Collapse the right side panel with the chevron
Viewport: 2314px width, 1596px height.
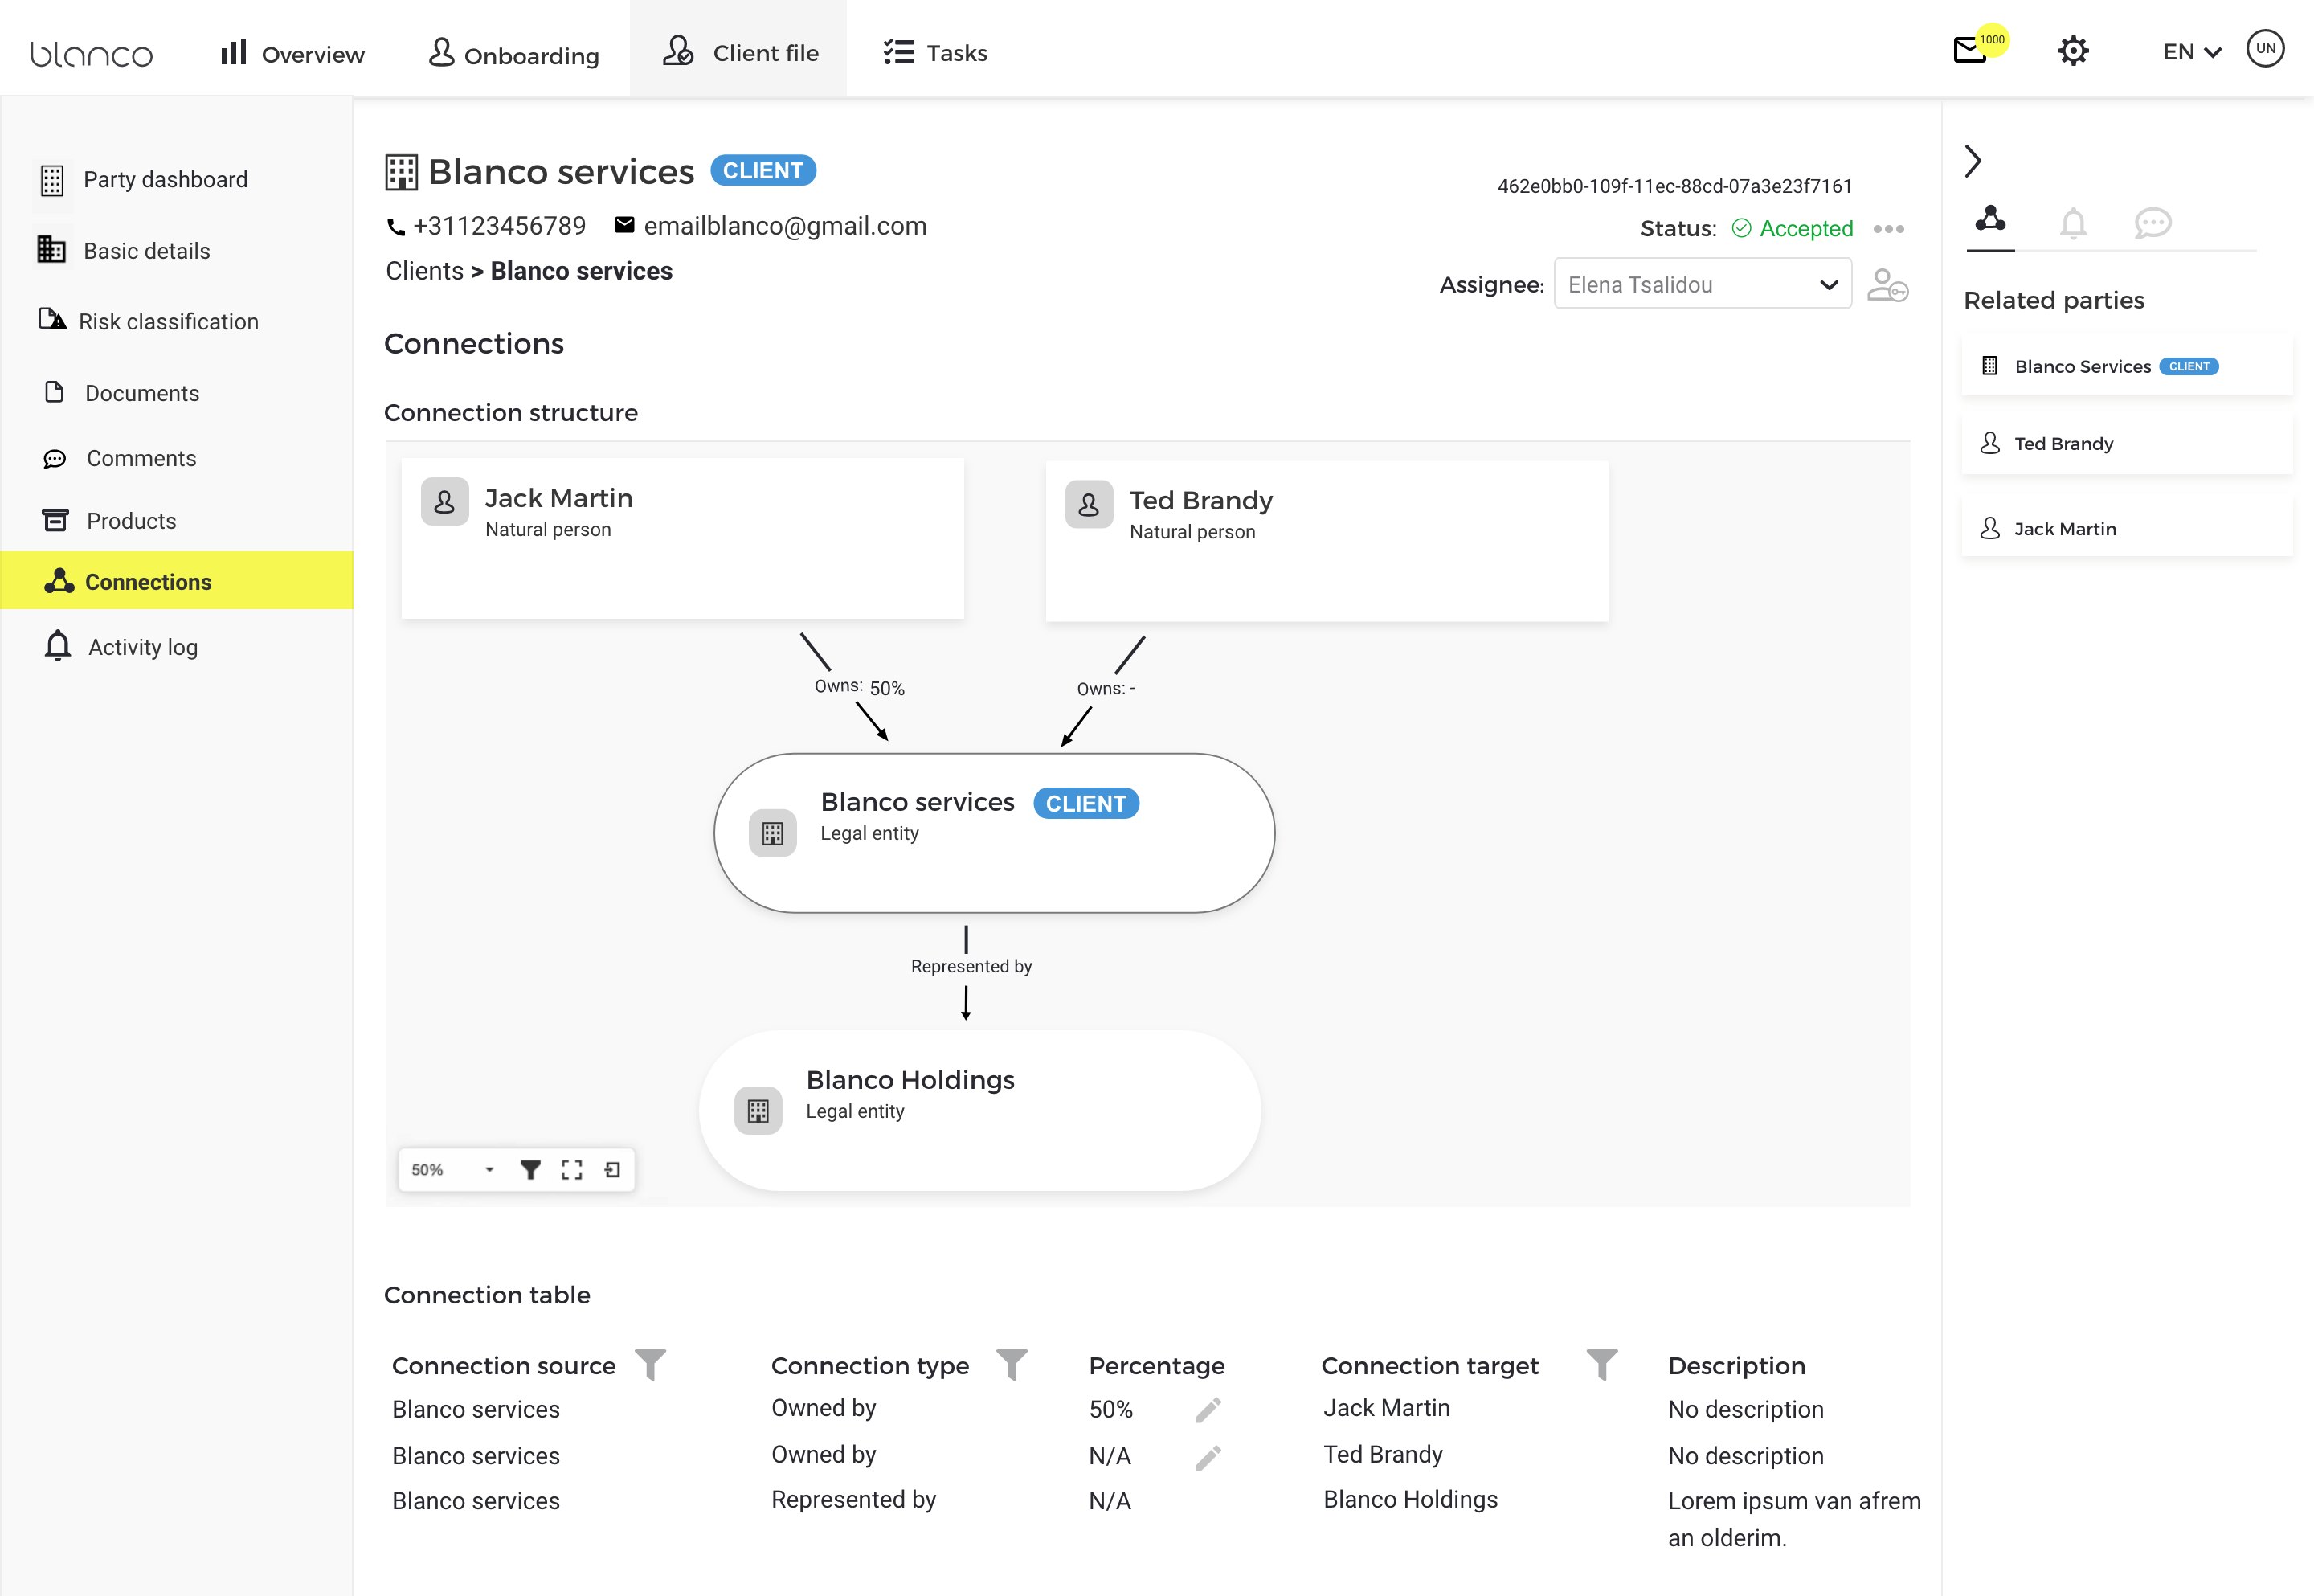pyautogui.click(x=1973, y=161)
